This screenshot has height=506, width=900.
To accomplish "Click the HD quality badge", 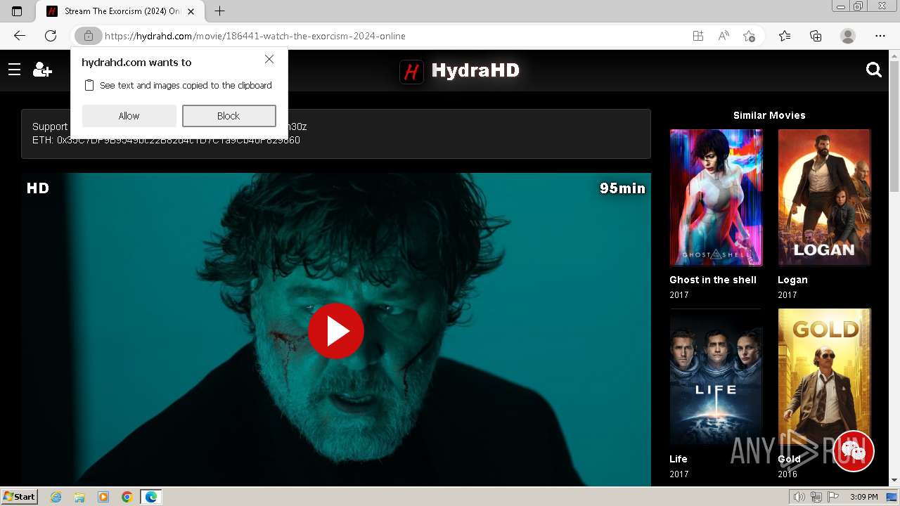I will [38, 188].
